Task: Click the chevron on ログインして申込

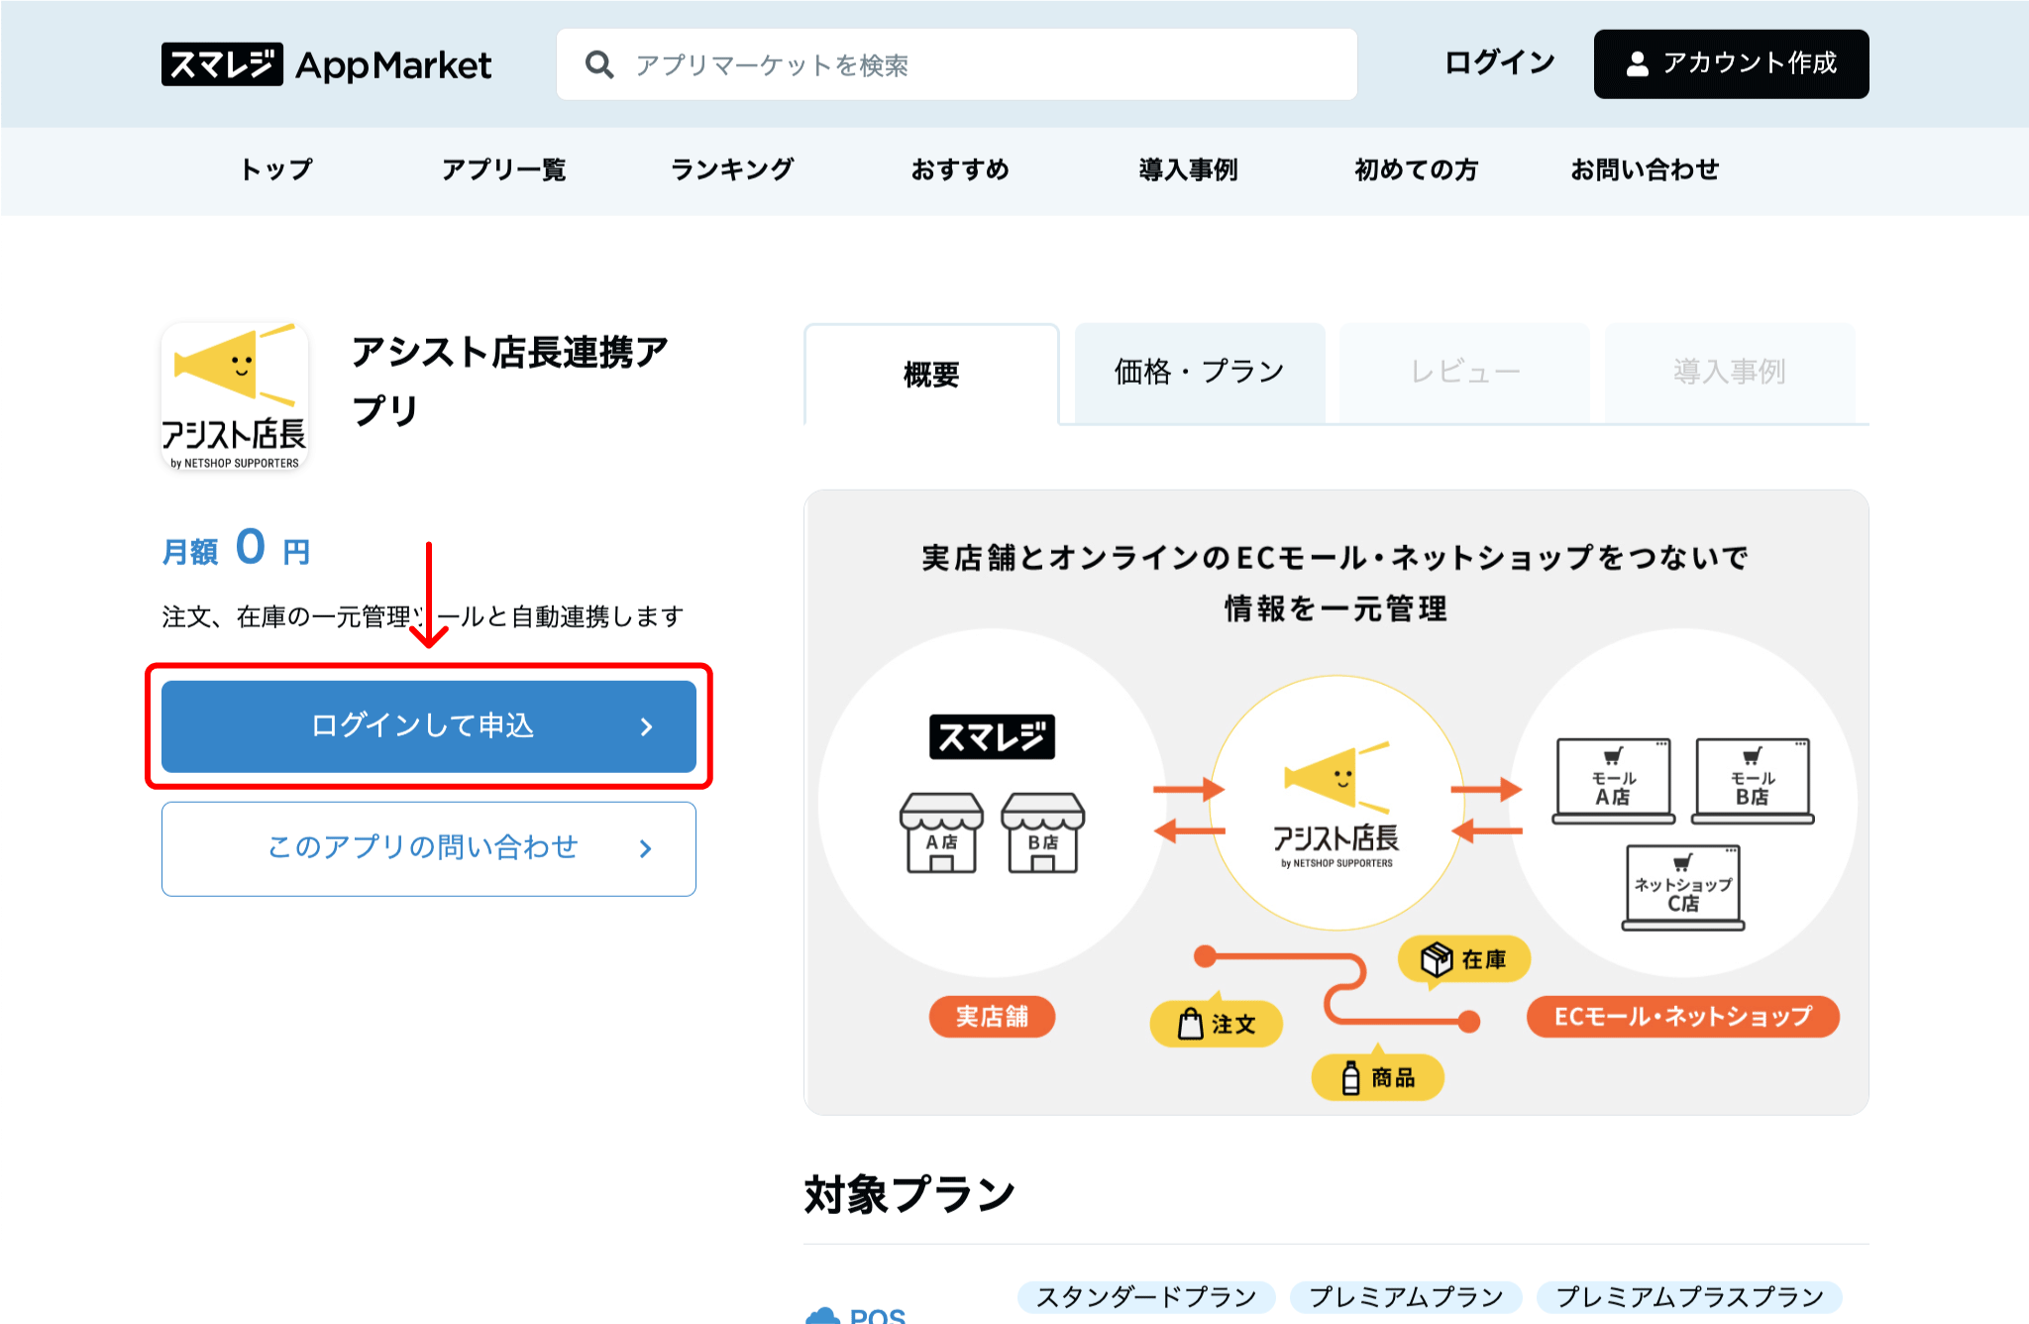Action: [x=646, y=726]
